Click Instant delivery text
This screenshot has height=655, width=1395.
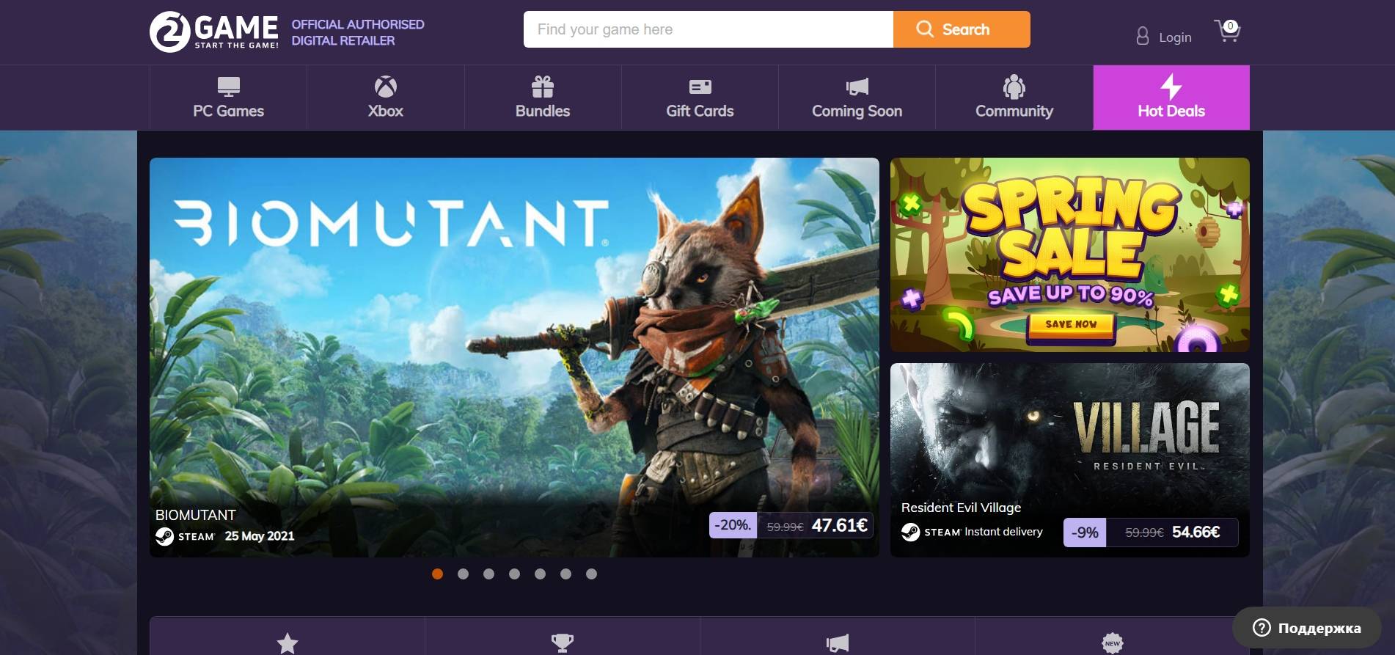tap(1003, 532)
